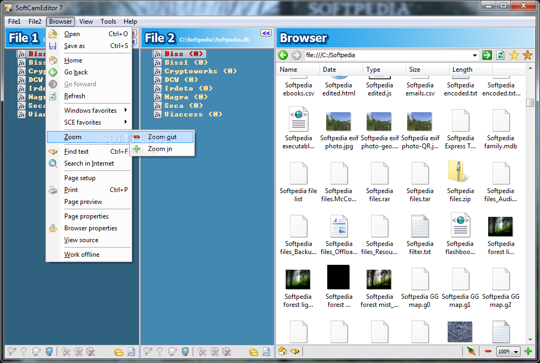Click Find text in the Browser menu
Viewport: 540px width, 363px height.
coord(89,152)
